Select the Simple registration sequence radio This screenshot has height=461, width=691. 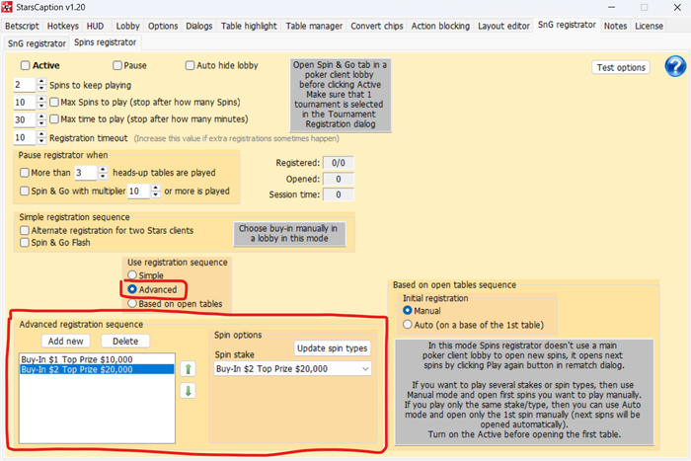132,275
